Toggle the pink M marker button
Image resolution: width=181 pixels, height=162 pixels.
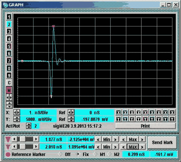pyautogui.click(x=9, y=90)
